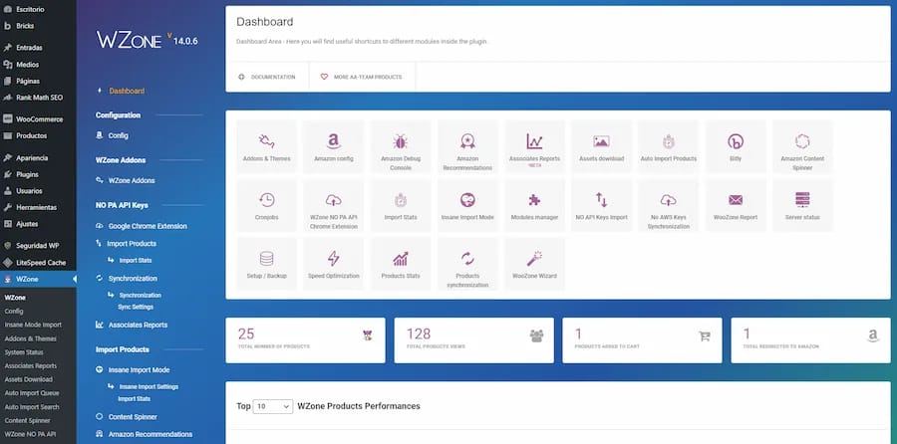Screen dimensions: 897x444
Task: Open the Amazon Debug Console tile
Action: [401, 146]
